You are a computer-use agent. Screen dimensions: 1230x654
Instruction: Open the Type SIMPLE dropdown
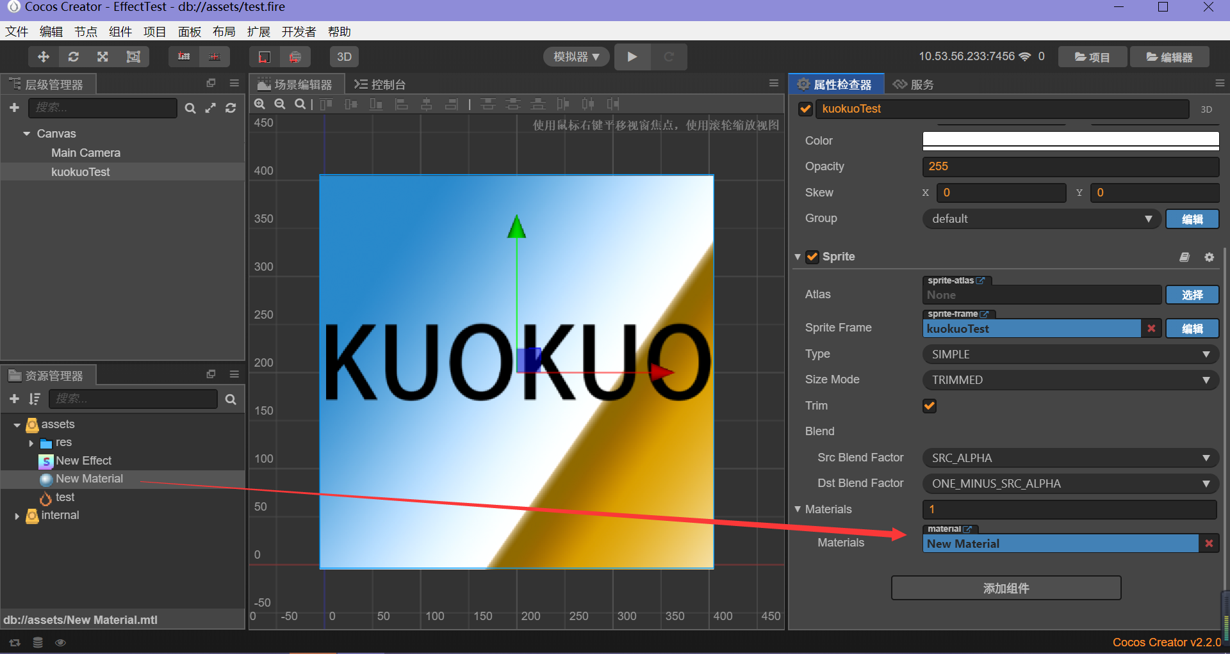point(1070,355)
